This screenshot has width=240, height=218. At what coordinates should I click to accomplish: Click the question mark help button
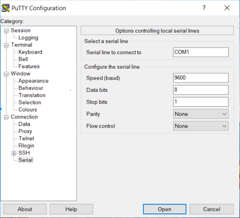204,8
